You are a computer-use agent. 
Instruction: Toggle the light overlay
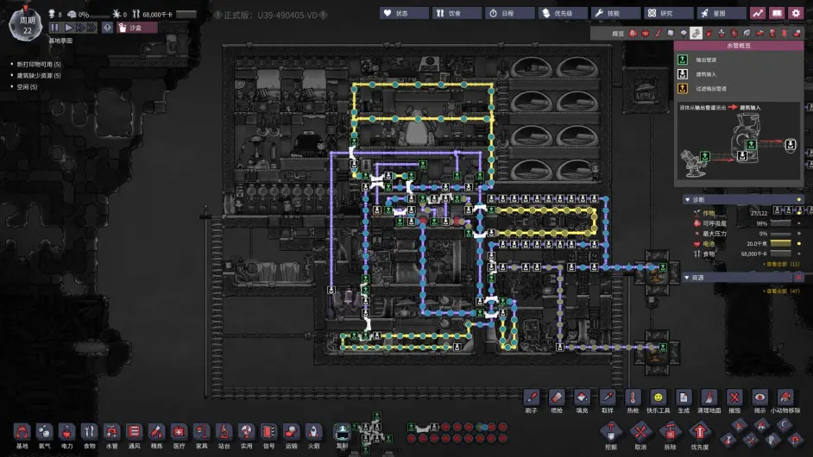coord(684,33)
